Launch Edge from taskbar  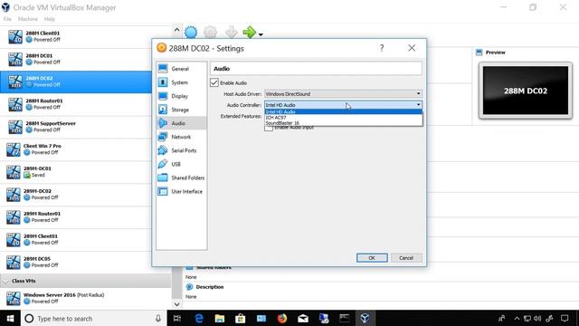[199, 318]
